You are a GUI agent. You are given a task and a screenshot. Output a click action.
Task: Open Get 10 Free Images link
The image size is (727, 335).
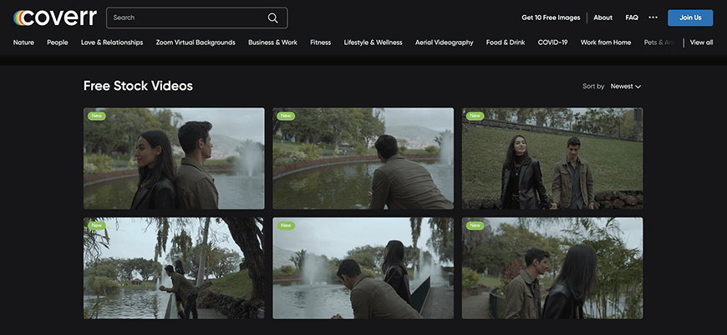(550, 17)
